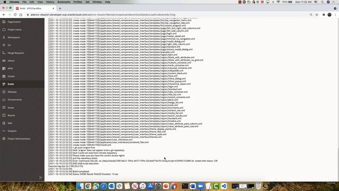Open the Chrome app menu
This screenshot has height=191, width=339.
14,2
